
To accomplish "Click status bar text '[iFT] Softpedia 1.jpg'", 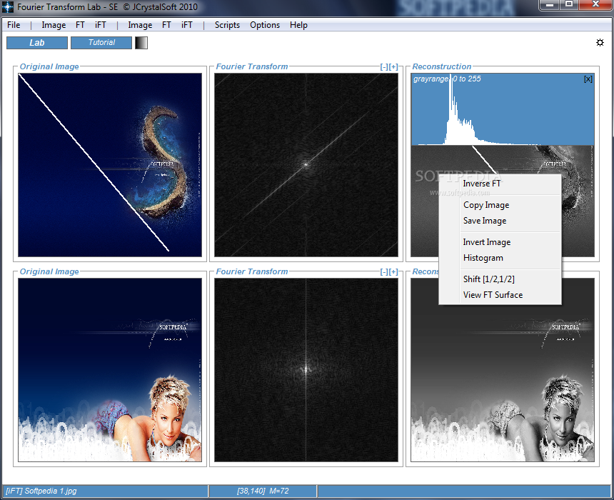I will click(x=41, y=491).
